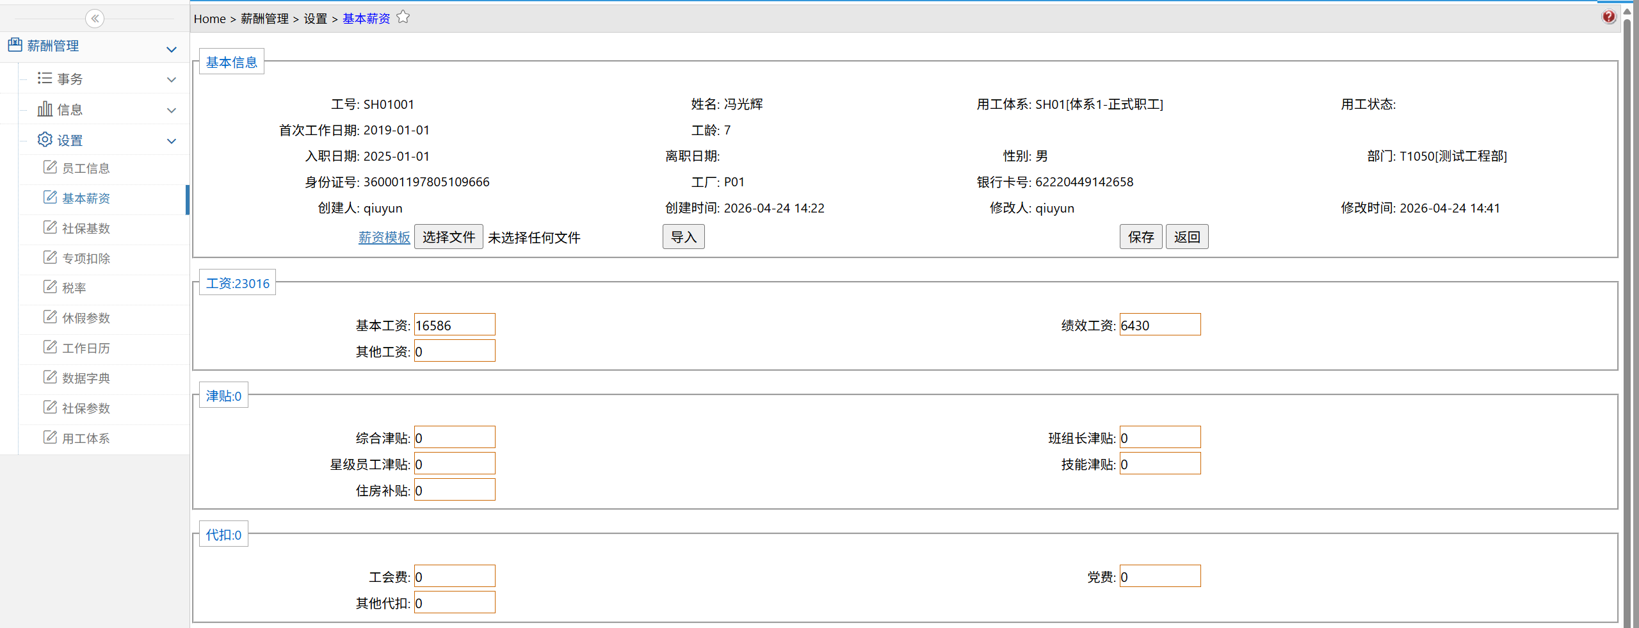
Task: Collapse the 薪酬管理 menu chevron
Action: pyautogui.click(x=172, y=49)
